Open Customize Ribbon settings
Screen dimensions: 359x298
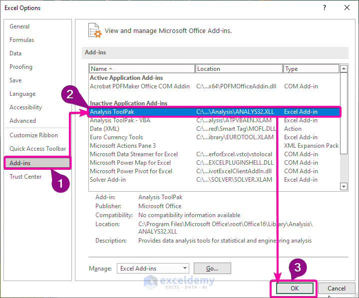(x=33, y=135)
